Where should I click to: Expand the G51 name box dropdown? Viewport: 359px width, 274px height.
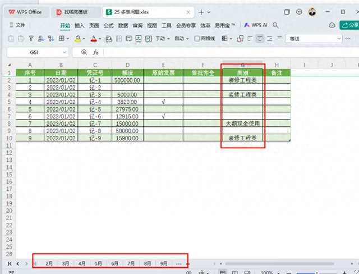pos(65,52)
